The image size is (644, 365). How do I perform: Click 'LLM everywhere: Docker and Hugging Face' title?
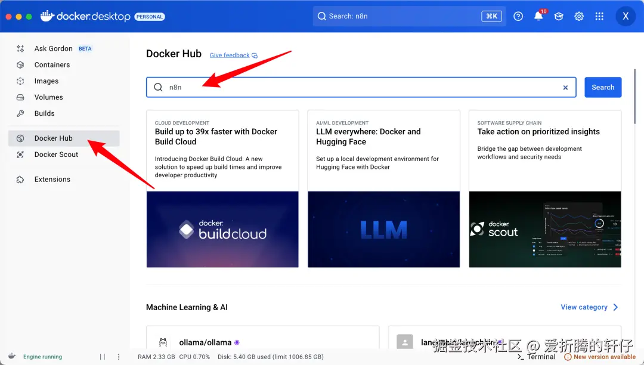coord(369,137)
